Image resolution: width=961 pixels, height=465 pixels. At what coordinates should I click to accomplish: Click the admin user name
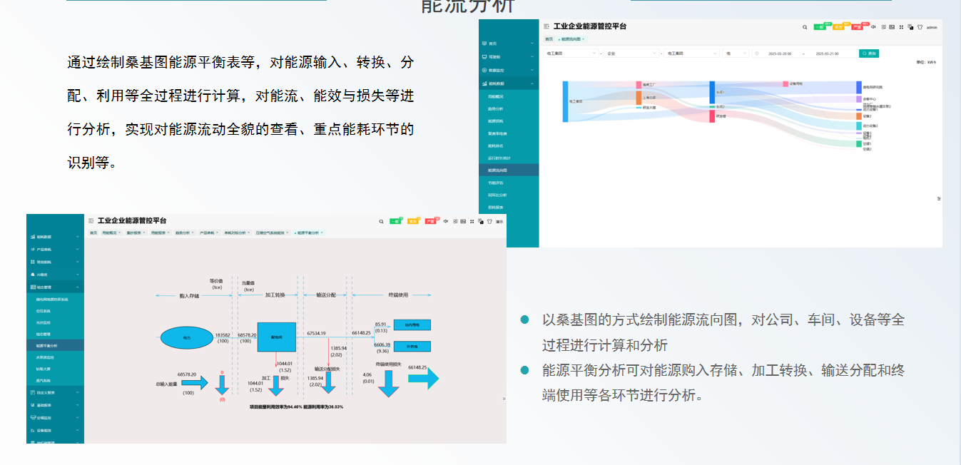pyautogui.click(x=932, y=27)
